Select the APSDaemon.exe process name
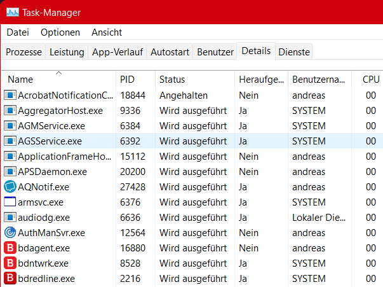The height and width of the screenshot is (287, 383). [53, 171]
